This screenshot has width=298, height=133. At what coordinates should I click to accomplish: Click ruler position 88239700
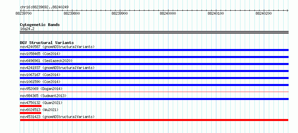pos(23,13)
